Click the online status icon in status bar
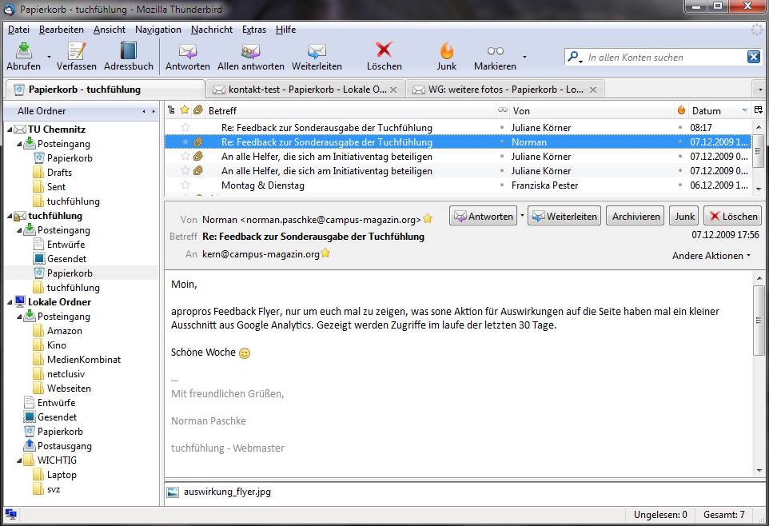The image size is (769, 526). [x=10, y=515]
